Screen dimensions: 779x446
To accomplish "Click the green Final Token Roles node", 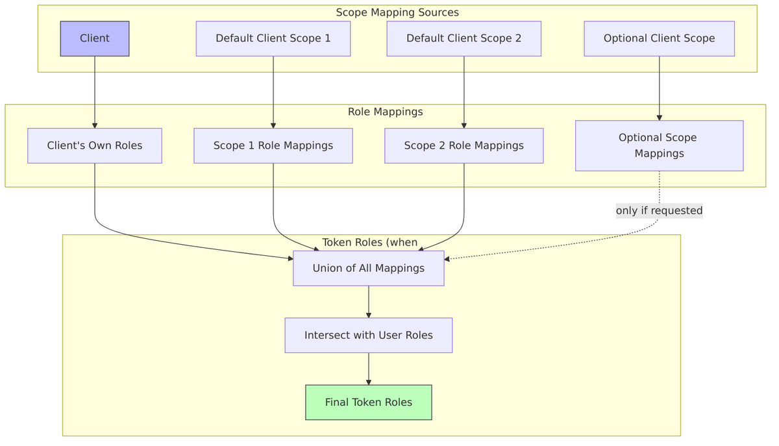I will point(368,402).
